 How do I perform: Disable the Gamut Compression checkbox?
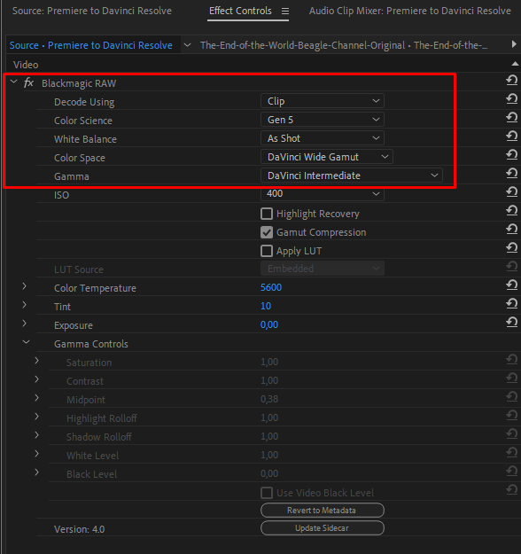click(x=267, y=232)
